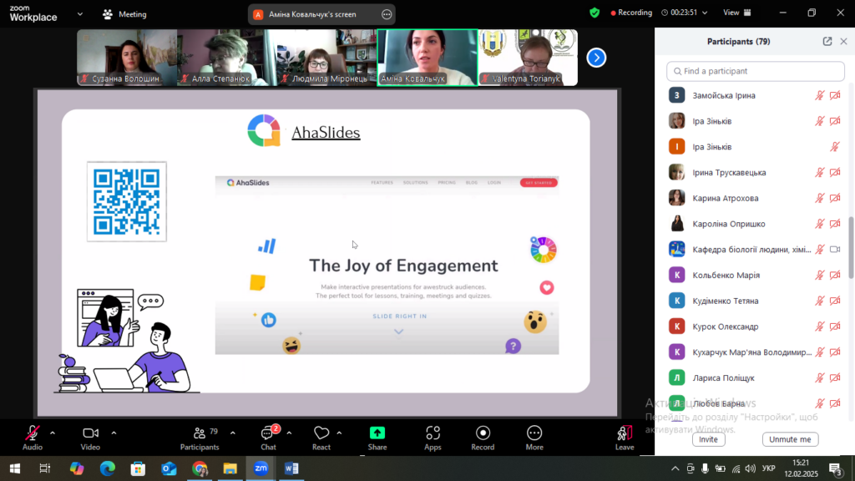The height and width of the screenshot is (481, 855).
Task: Open the More options icon
Action: [x=534, y=433]
